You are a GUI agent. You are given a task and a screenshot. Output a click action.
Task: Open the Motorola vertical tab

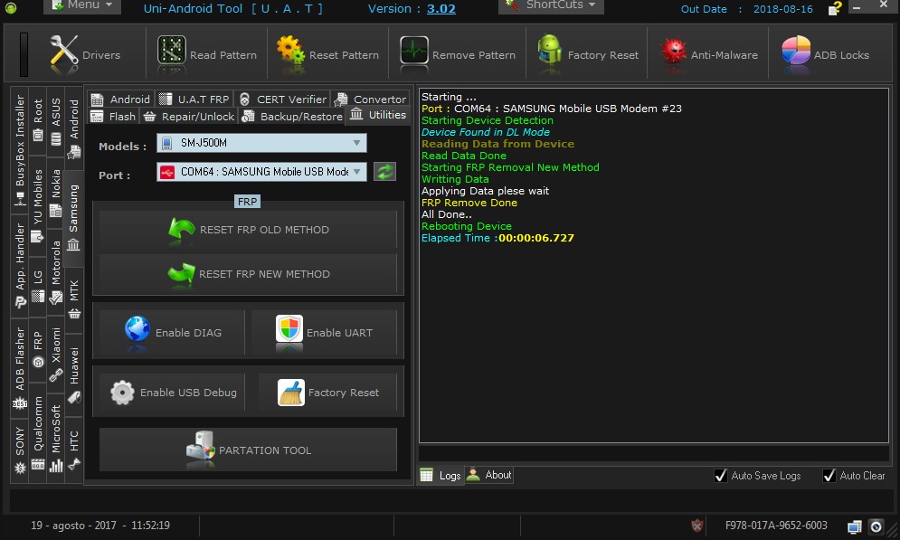56,272
